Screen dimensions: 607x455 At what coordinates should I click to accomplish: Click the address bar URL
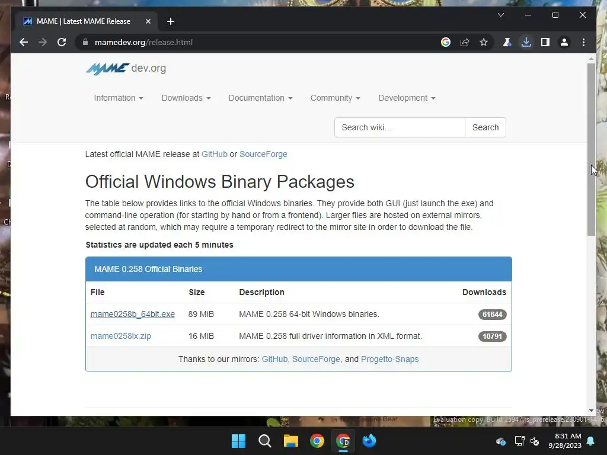click(143, 42)
